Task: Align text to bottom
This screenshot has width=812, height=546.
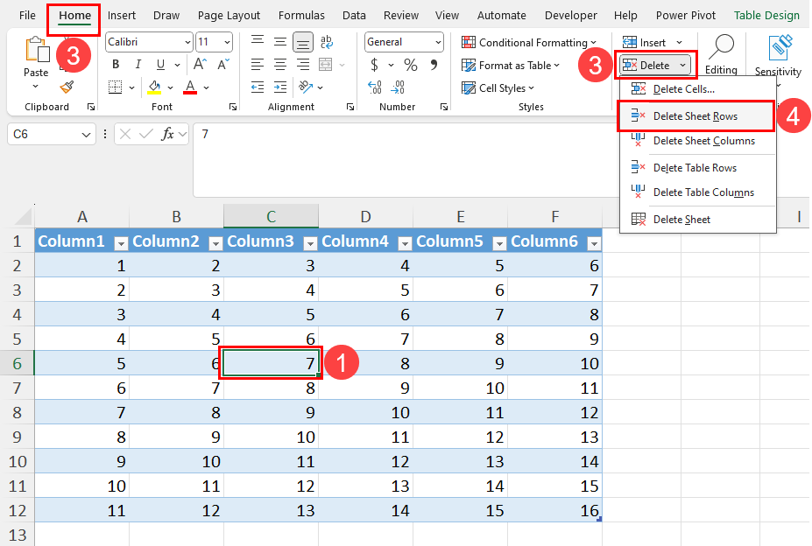Action: pyautogui.click(x=303, y=42)
